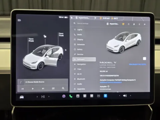
Task: Open the Schedule settings menu
Action: 84,44
